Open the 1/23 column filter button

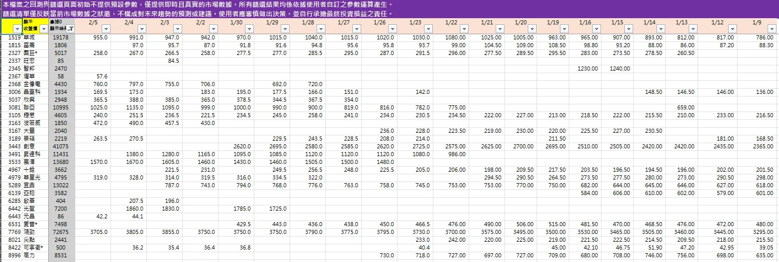[x=428, y=30]
